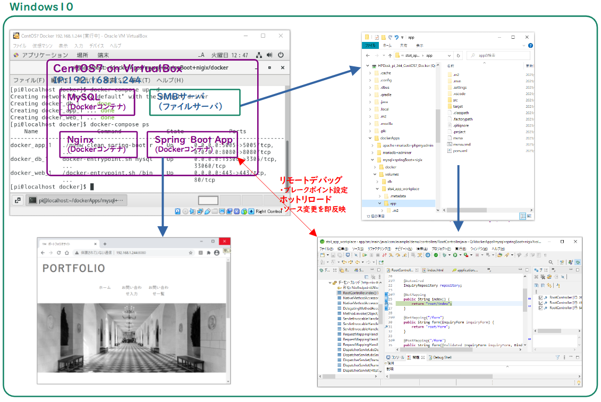Toggle the first RootController breakpoint checkbox

pos(541,297)
